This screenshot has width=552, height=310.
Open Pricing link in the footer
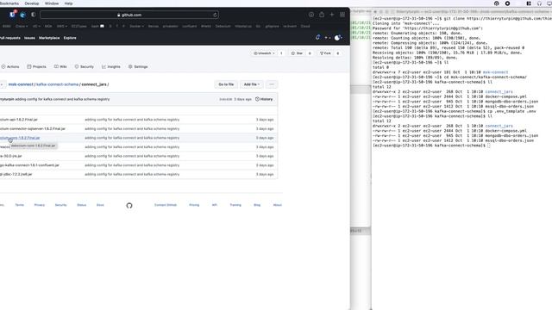(x=194, y=205)
